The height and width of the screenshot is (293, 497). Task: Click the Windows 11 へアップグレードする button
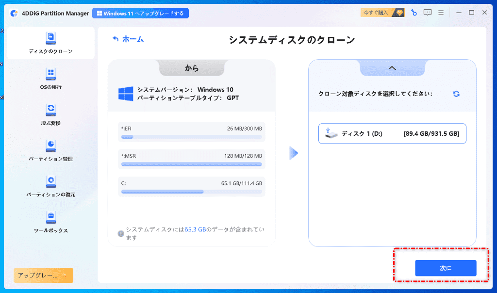[140, 13]
